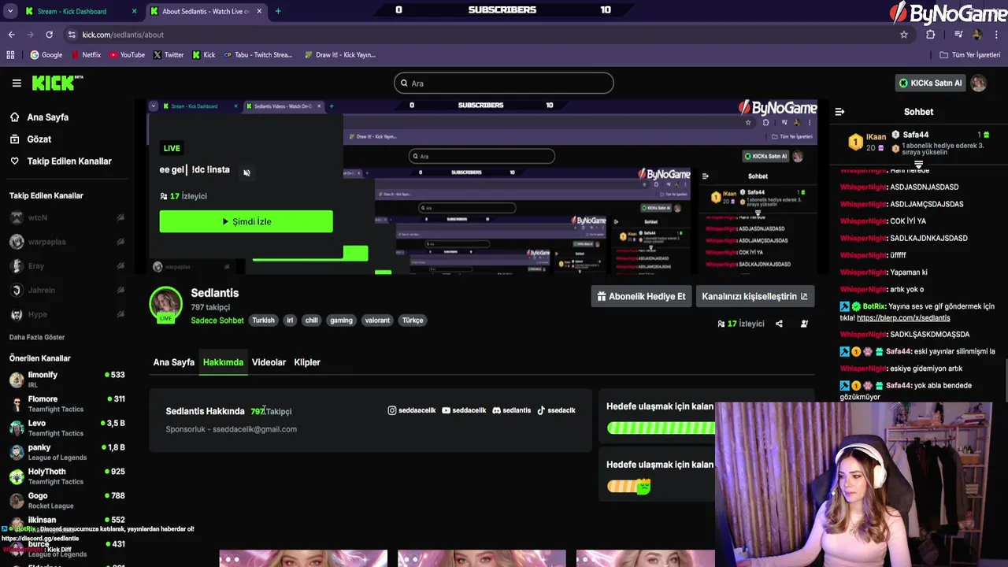Open the Kick hamburger sidebar menu
1008x567 pixels.
pos(17,83)
